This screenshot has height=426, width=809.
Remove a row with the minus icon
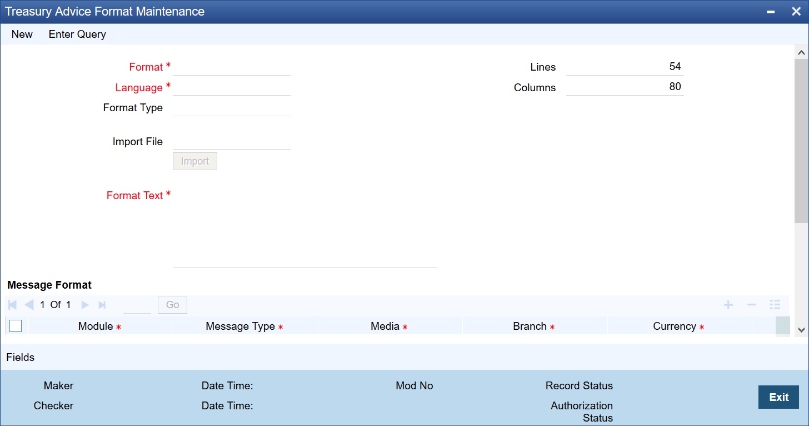(x=752, y=305)
